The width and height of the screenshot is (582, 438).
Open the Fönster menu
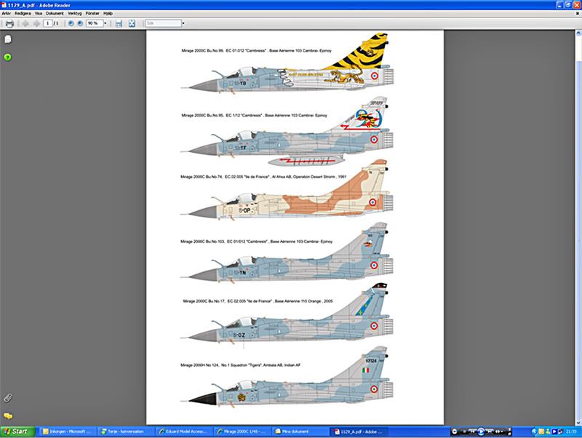(92, 13)
